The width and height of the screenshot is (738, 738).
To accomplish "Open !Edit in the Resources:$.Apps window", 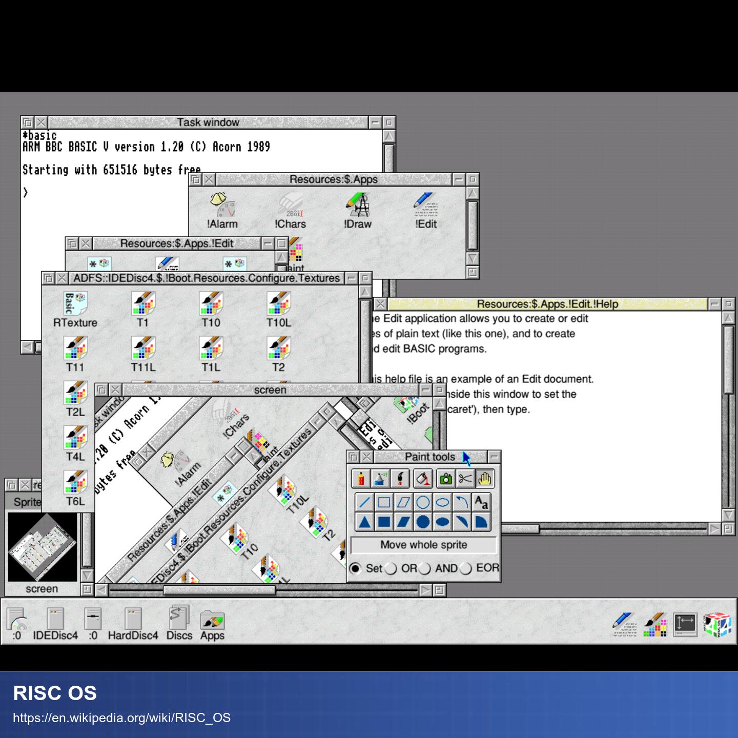I will point(426,211).
